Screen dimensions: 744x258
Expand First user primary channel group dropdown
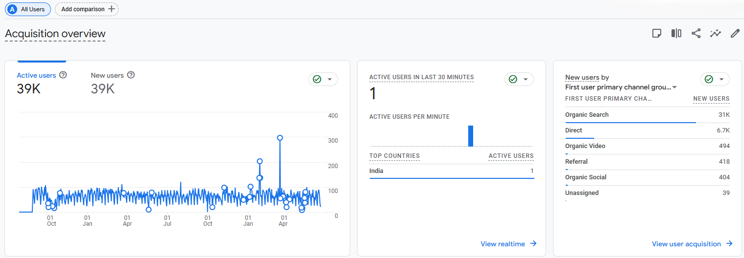tap(621, 87)
